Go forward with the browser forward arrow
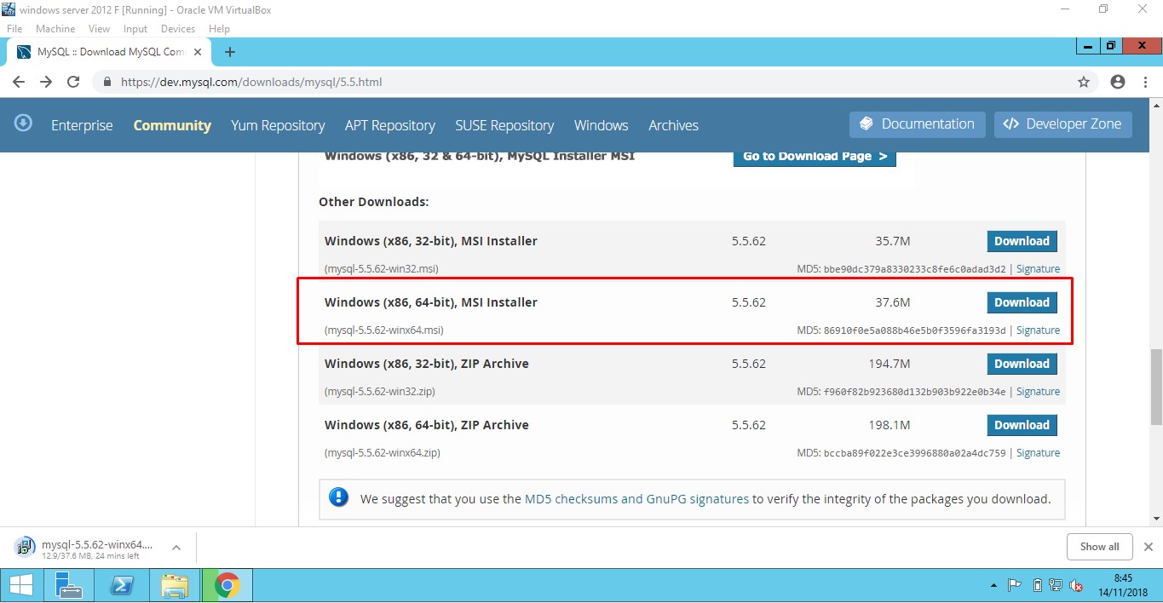This screenshot has width=1163, height=603. tap(46, 82)
